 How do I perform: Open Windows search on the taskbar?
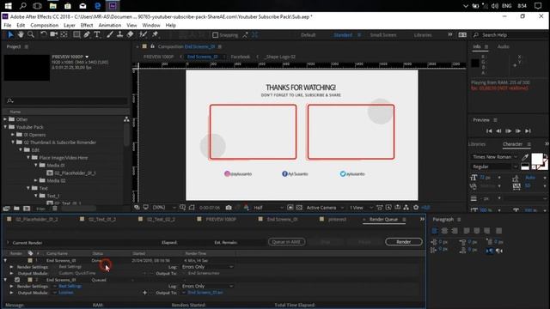[x=23, y=6]
